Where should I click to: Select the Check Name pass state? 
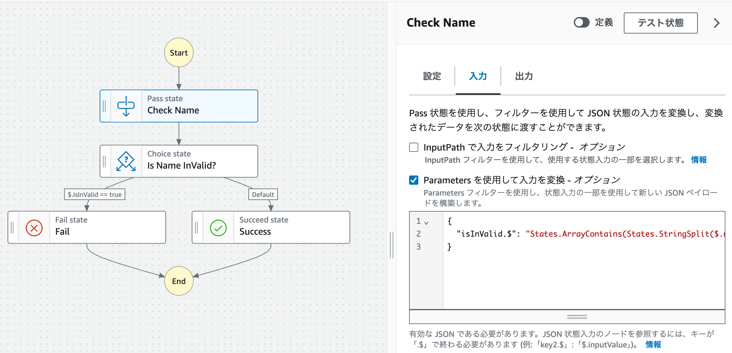(x=179, y=106)
